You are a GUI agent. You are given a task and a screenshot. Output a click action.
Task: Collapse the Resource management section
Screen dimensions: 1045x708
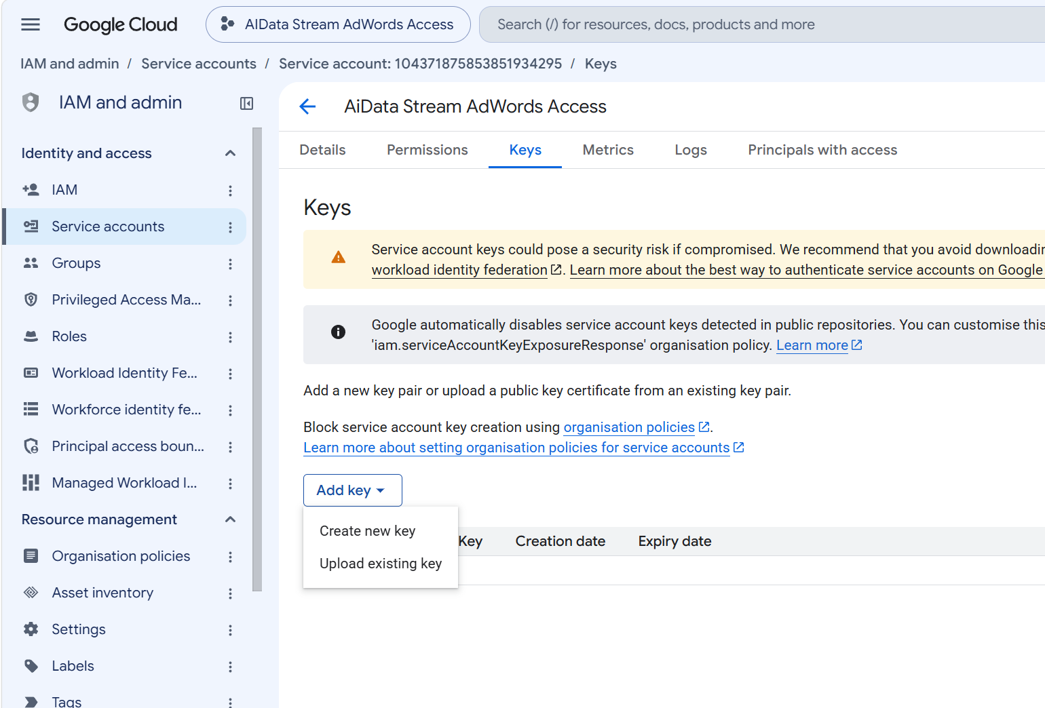click(x=230, y=519)
